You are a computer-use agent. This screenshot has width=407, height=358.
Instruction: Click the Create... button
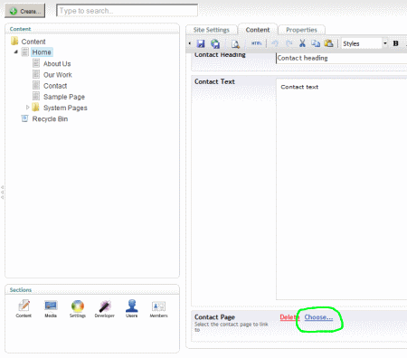(x=25, y=11)
